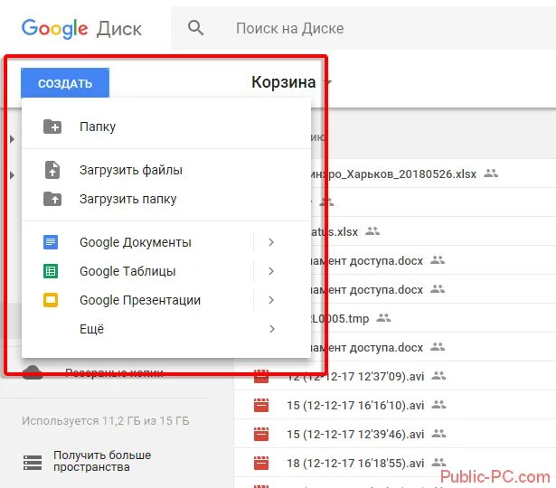This screenshot has width=556, height=488.
Task: Select the file ending 12'37'09).avi
Action: 395,376
